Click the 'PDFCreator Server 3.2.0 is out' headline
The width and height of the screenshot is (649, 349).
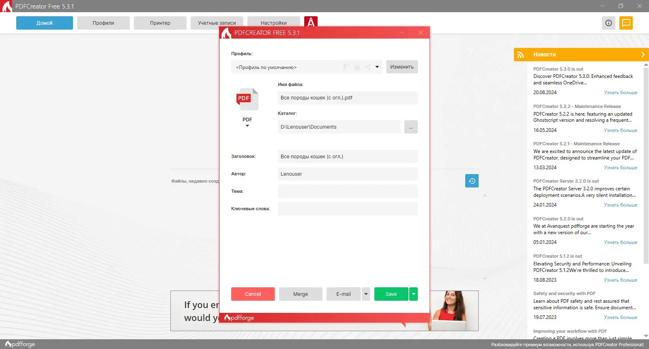point(566,181)
